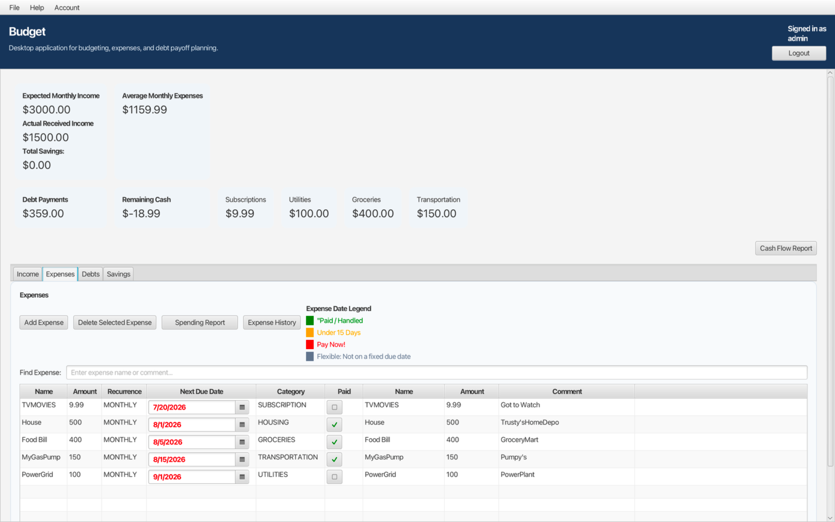The height and width of the screenshot is (522, 835).
Task: Click the vertical scrollbar up arrow
Action: click(x=830, y=73)
